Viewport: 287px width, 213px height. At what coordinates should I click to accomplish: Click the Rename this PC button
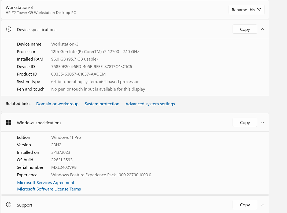click(x=246, y=10)
